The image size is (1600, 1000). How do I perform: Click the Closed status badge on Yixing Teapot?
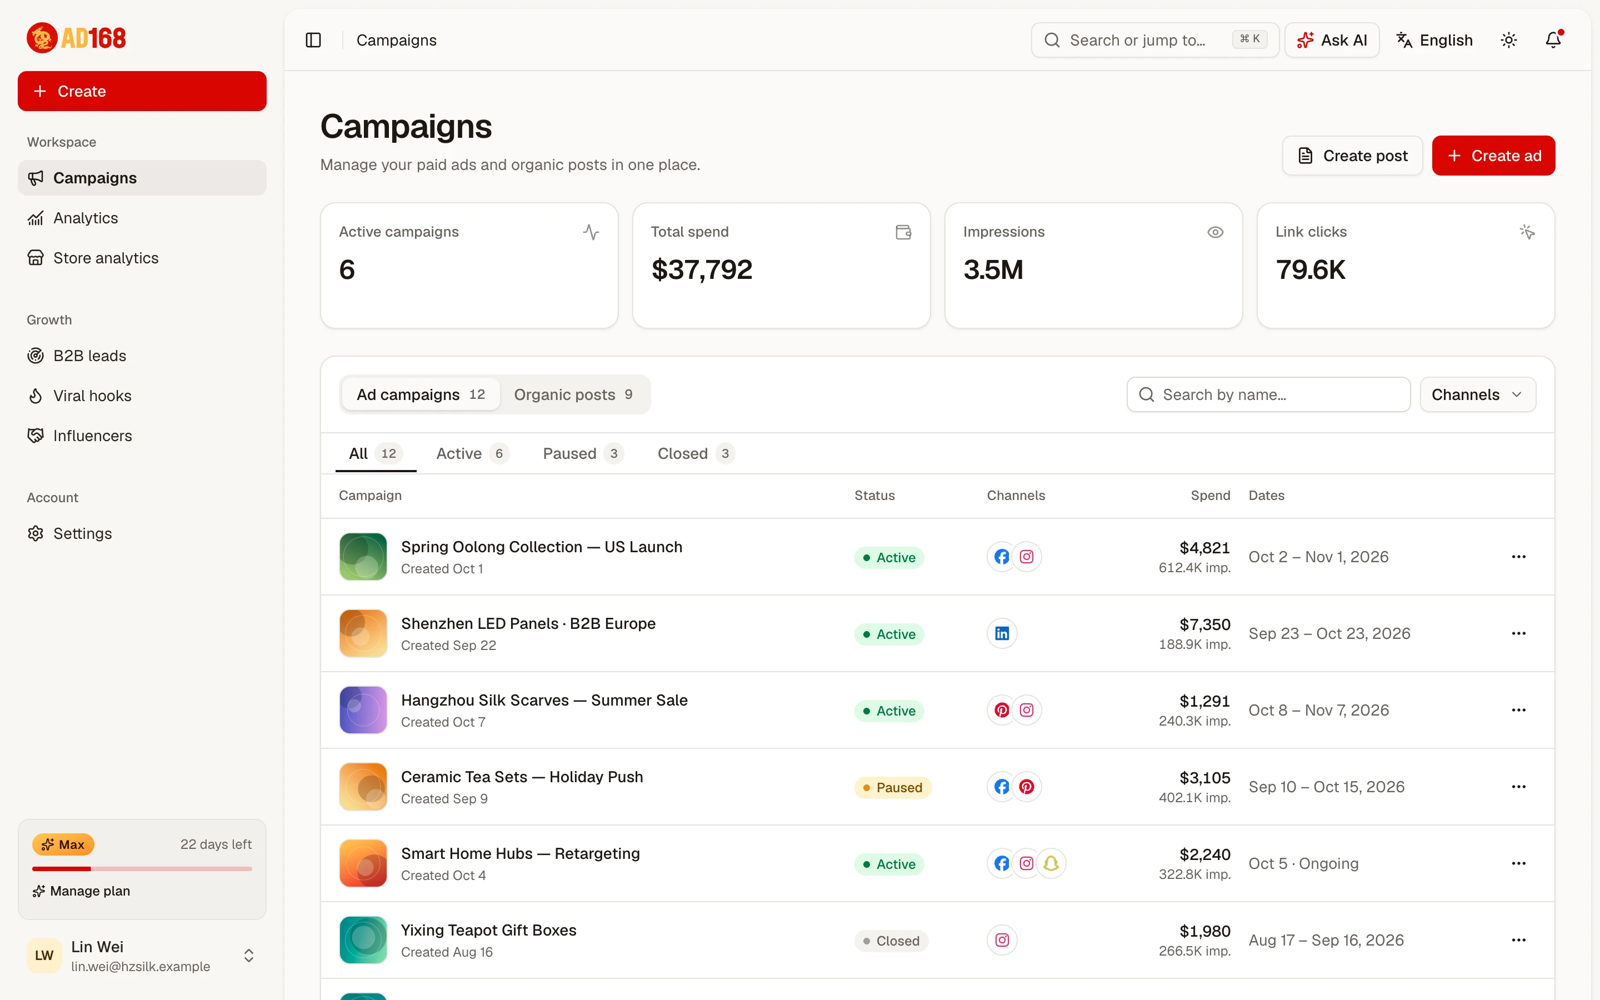(x=891, y=941)
